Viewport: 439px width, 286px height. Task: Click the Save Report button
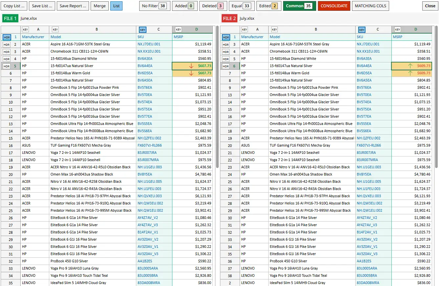point(73,6)
